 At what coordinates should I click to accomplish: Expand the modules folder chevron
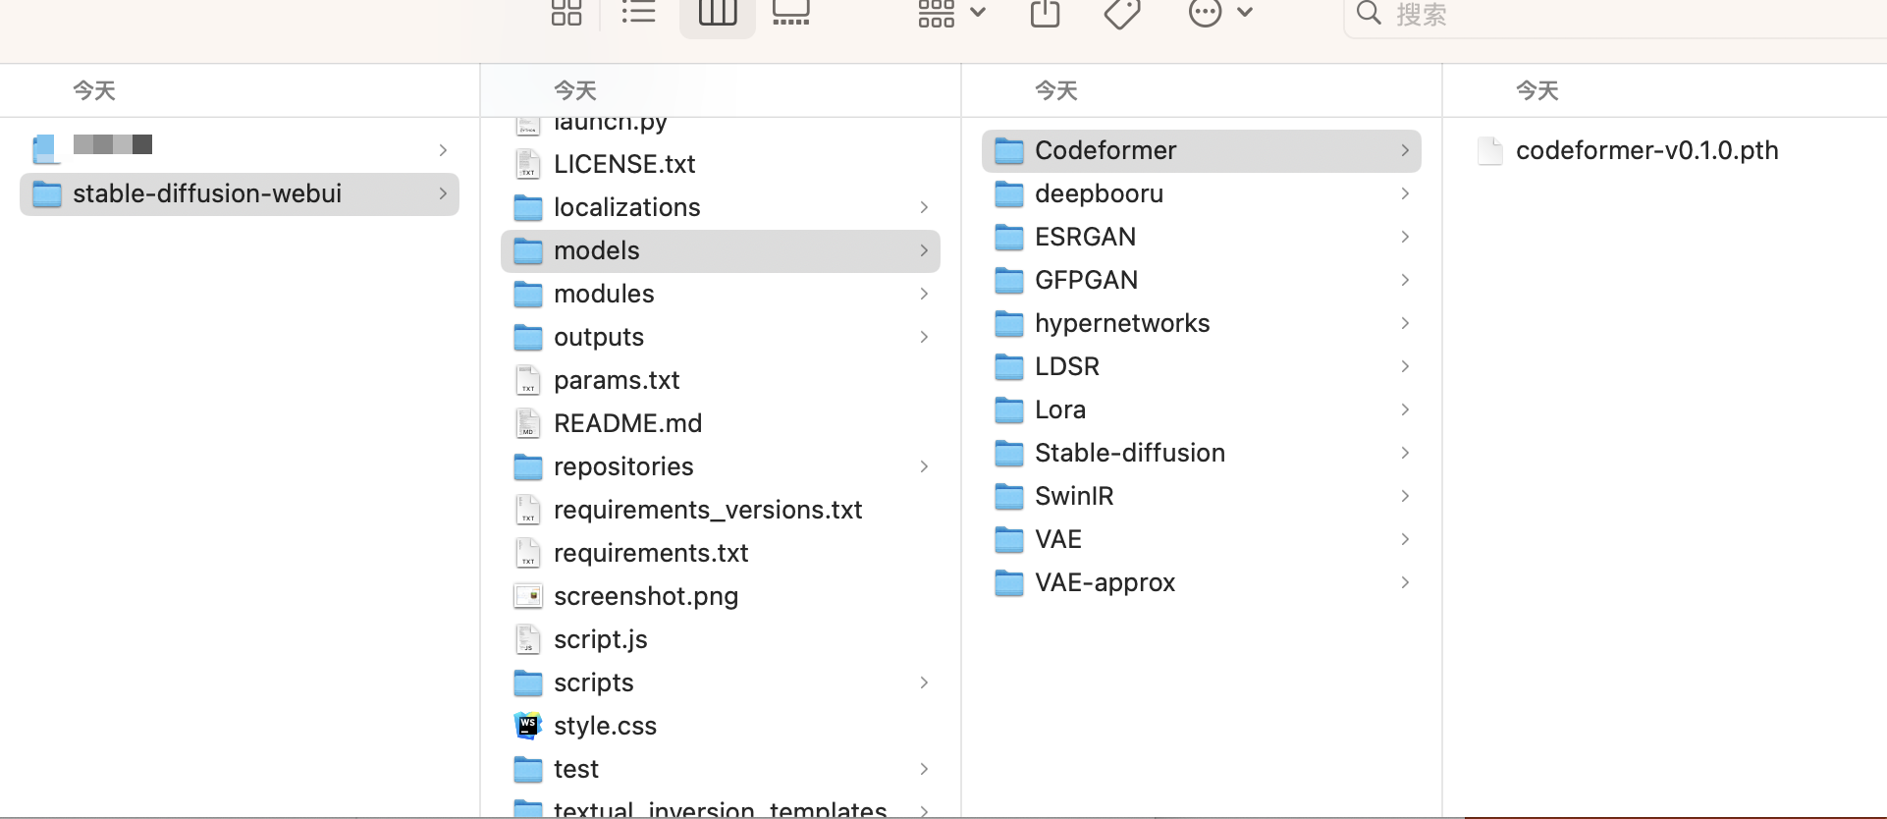tap(924, 294)
